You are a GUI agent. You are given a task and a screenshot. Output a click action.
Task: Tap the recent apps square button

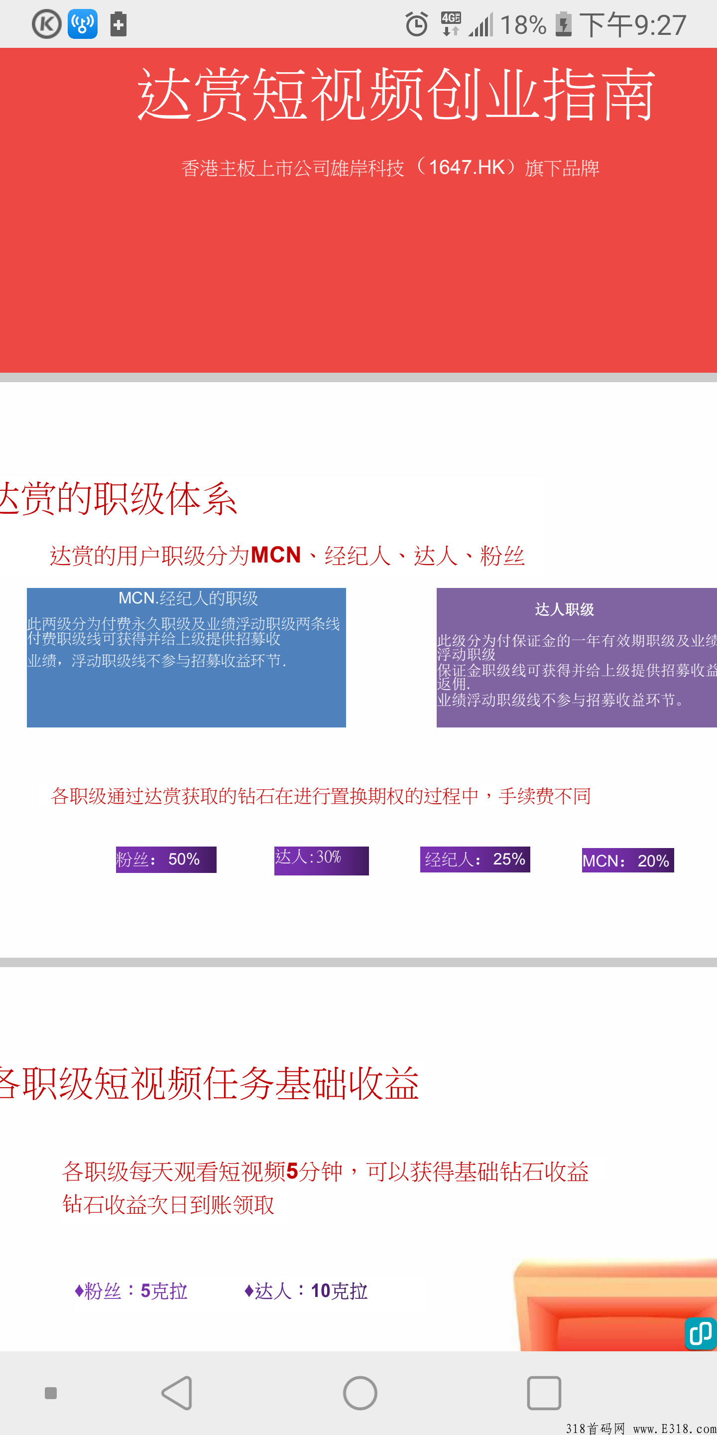544,1393
